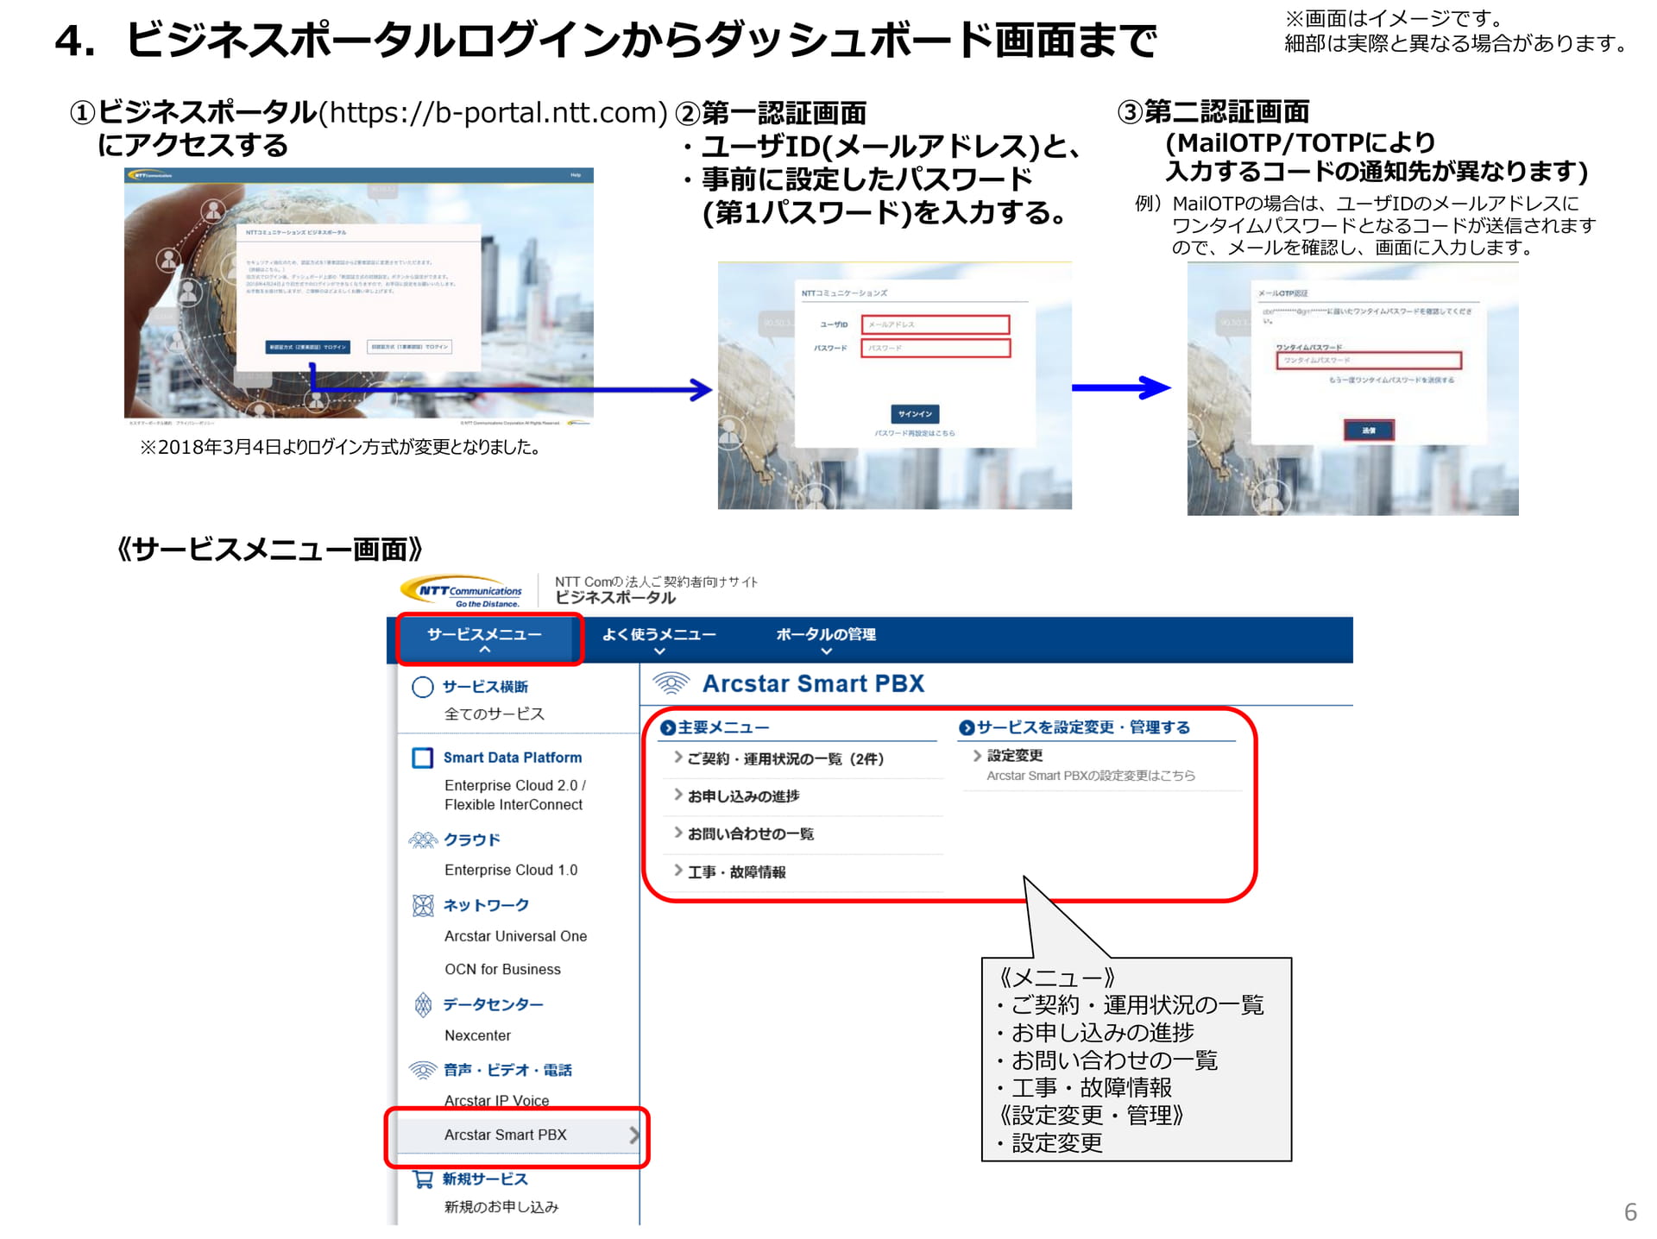This screenshot has height=1239, width=1657.
Task: Click the 新規サービス heading text
Action: (485, 1179)
